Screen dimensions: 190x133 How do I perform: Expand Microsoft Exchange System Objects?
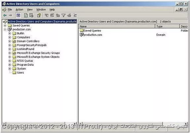(10, 57)
